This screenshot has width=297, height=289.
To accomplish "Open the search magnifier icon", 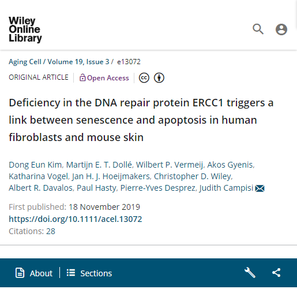I will point(258,29).
